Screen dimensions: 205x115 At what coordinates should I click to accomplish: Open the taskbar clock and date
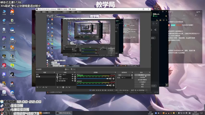tap(195, 113)
